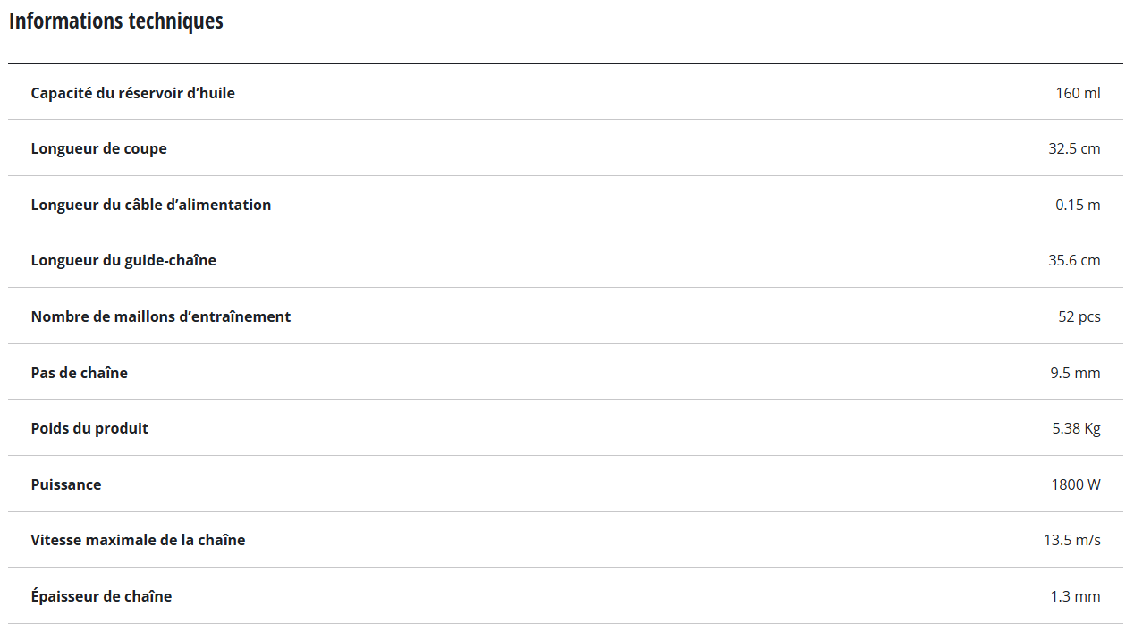
Task: Click the 160 ml value
Action: coord(1078,93)
